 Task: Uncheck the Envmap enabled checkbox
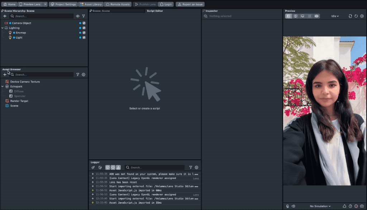(x=84, y=32)
